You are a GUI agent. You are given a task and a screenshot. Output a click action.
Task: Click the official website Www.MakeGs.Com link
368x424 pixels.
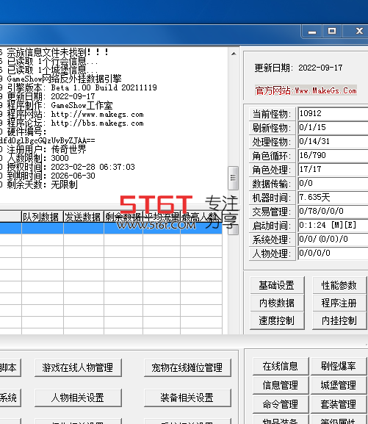pyautogui.click(x=306, y=90)
